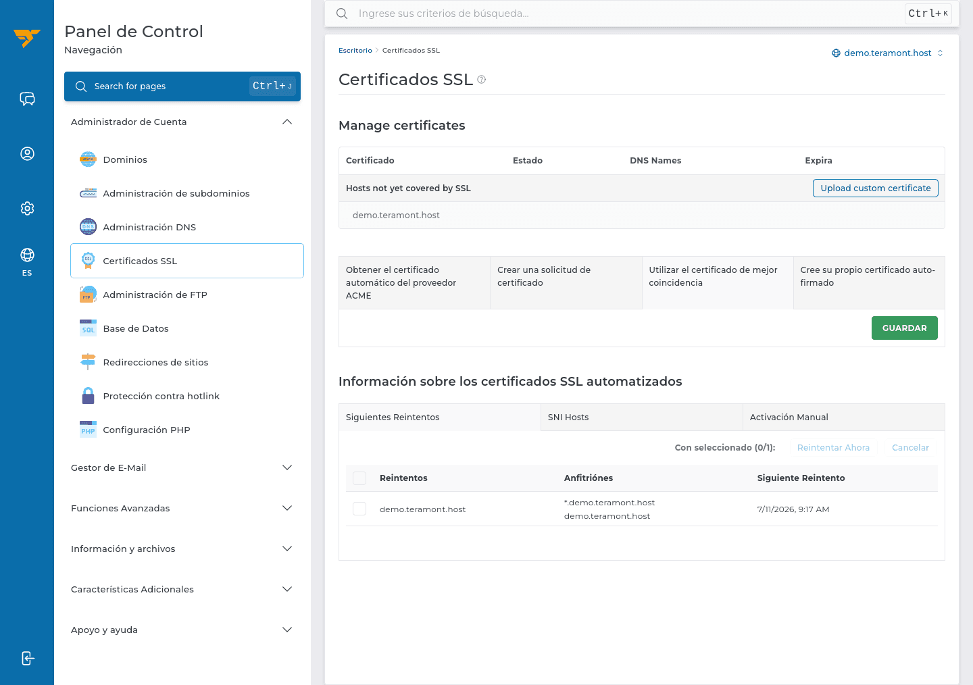Click the site redirections signpost icon

pos(88,362)
